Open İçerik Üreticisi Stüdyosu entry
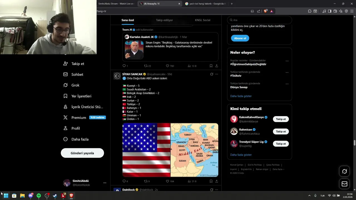The width and height of the screenshot is (356, 200). (x=83, y=107)
